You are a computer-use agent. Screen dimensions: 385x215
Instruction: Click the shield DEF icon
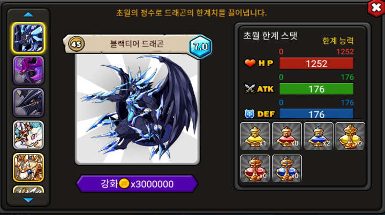click(250, 114)
